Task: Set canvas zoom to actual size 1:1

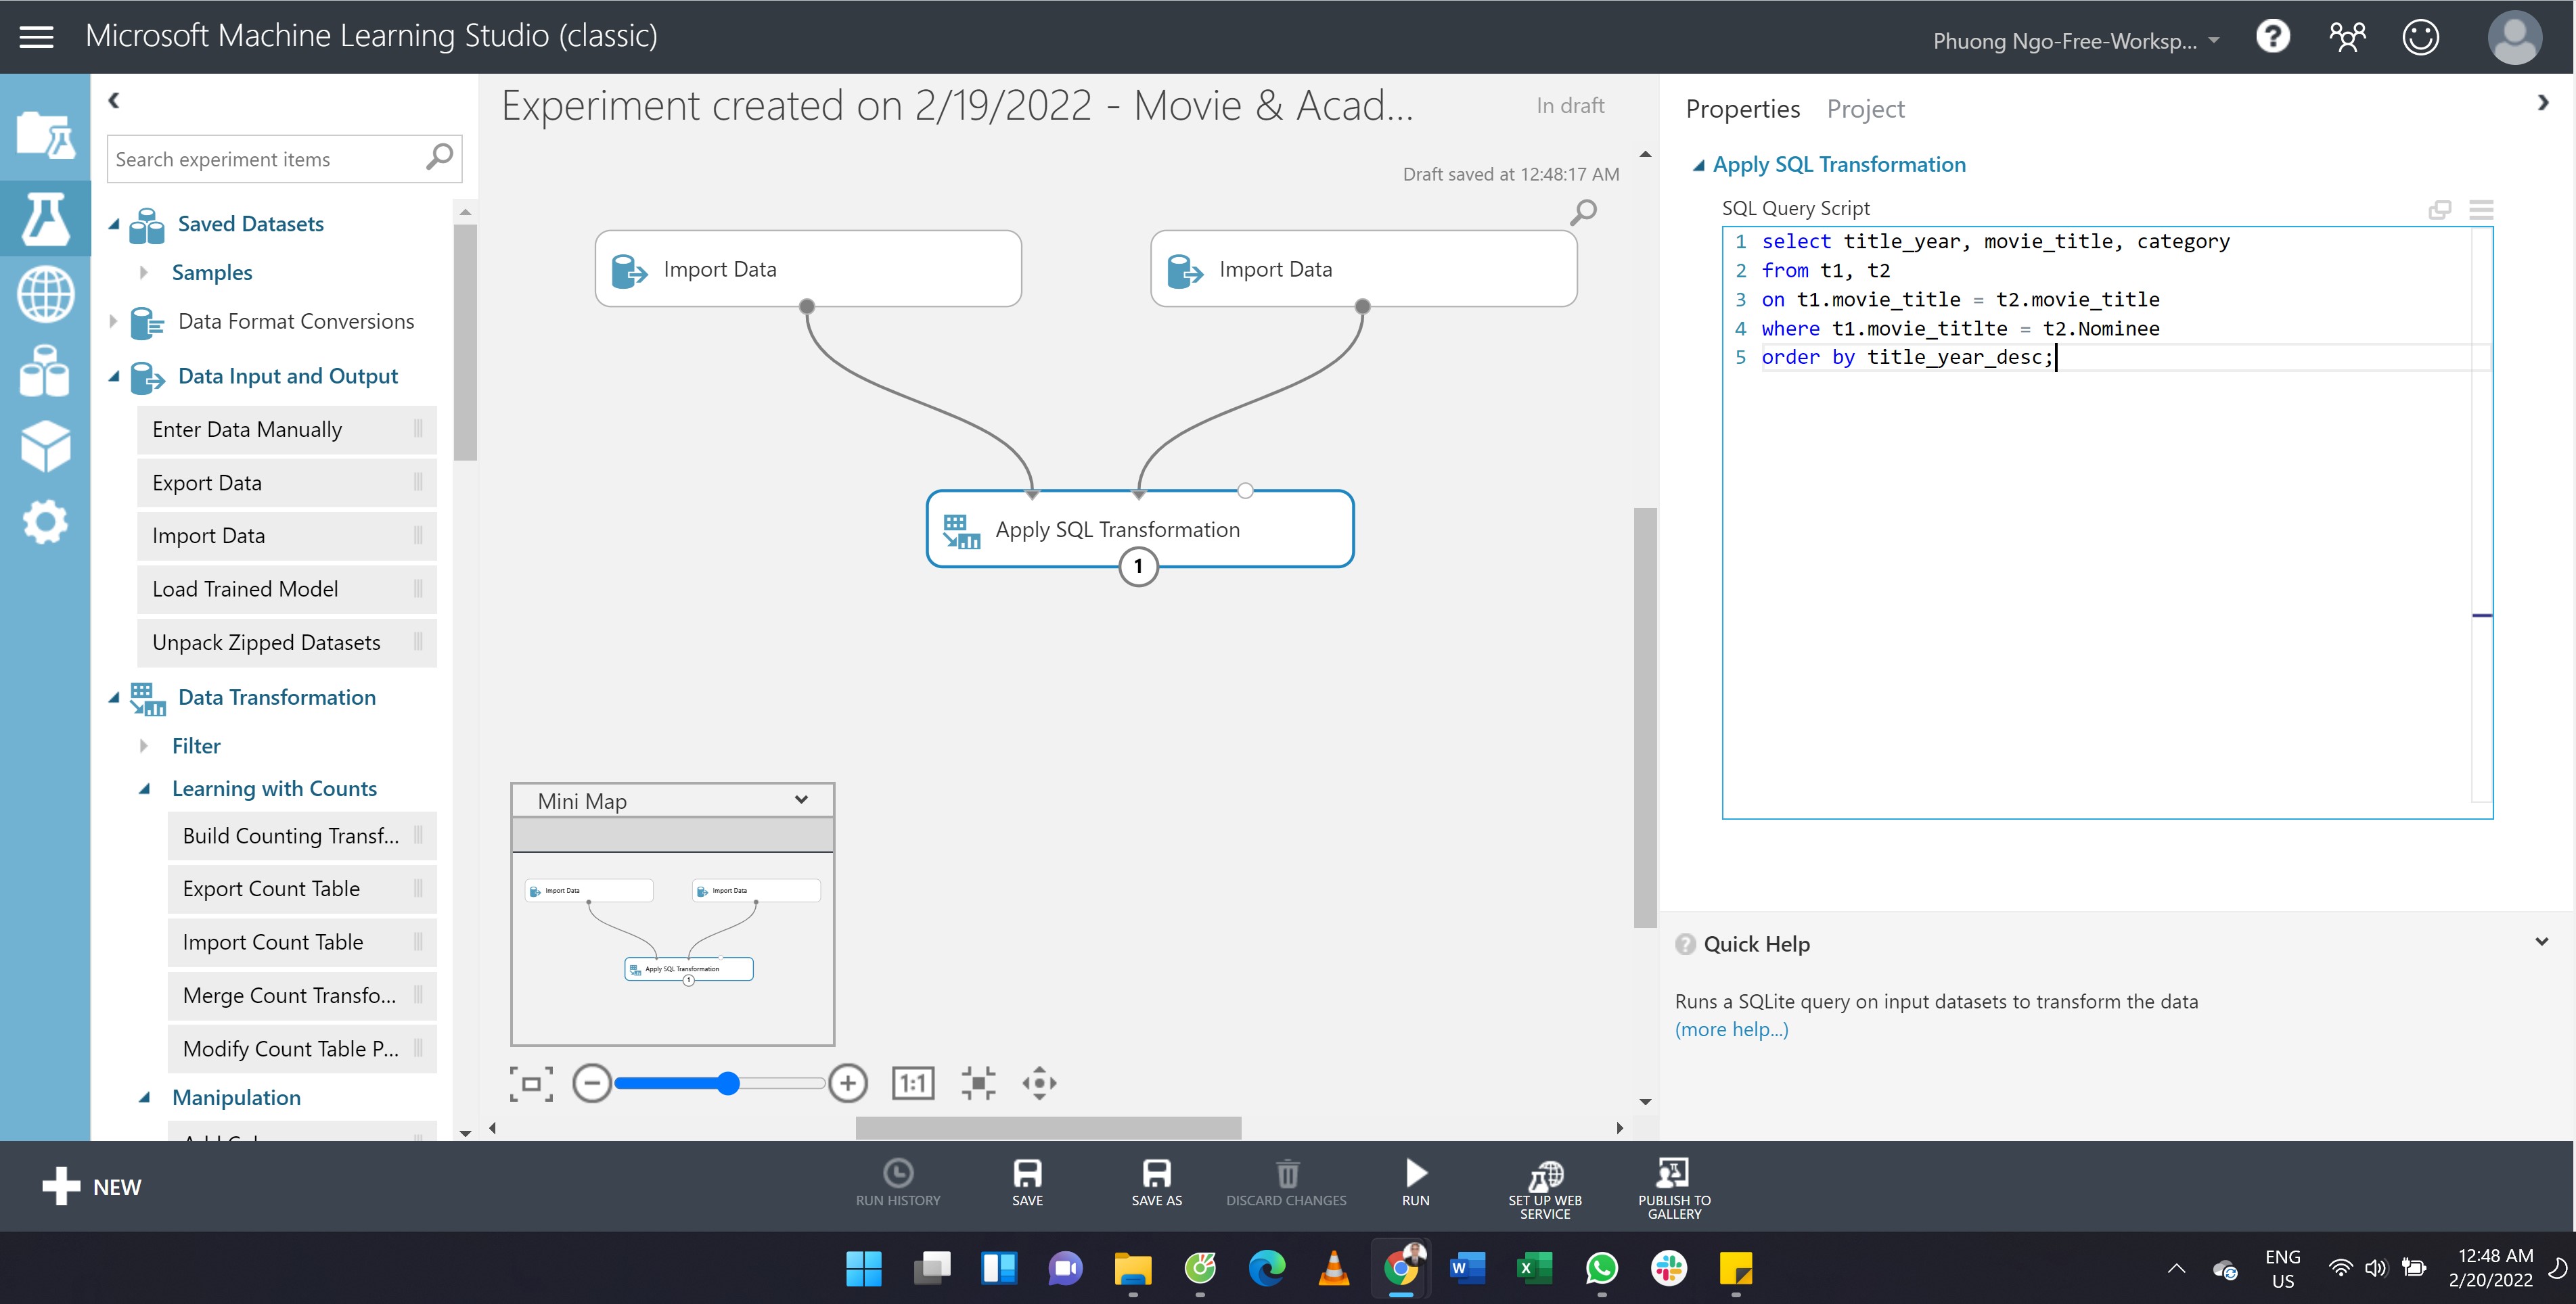Action: (x=912, y=1083)
